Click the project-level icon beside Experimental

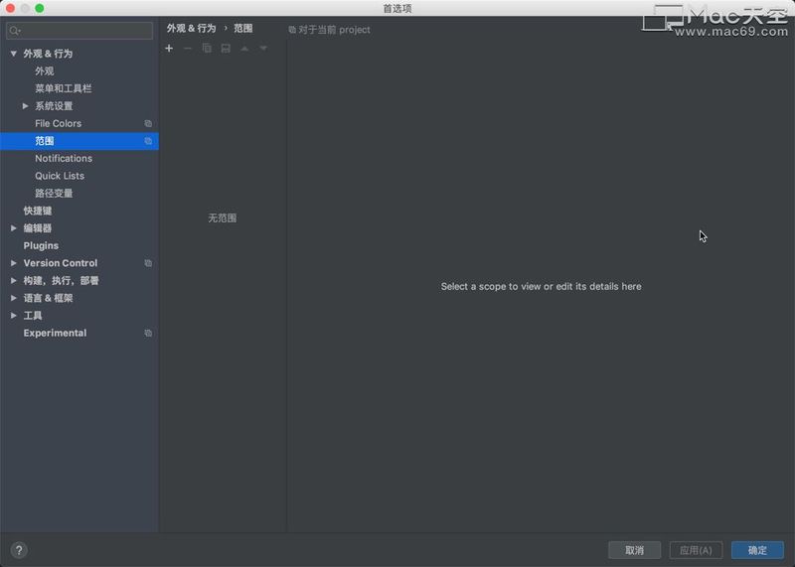148,333
